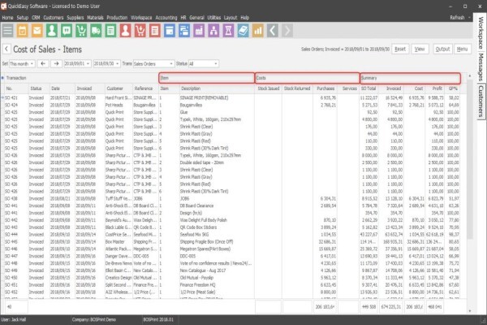
Task: Open the Utilities menu
Action: pos(214,18)
